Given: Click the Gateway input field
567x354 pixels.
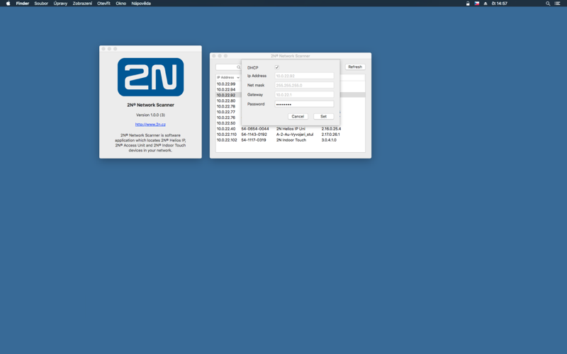Looking at the screenshot, I should point(304,95).
